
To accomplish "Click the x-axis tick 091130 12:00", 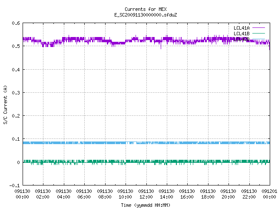I will (146, 194).
